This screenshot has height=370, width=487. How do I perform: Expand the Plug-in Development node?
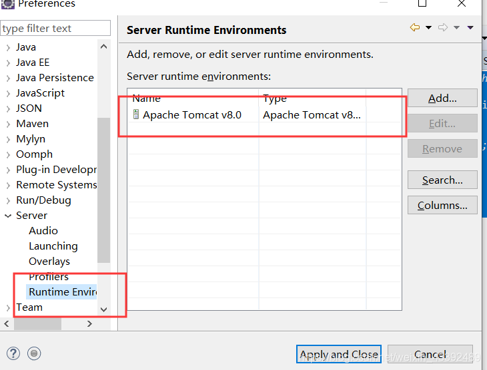coord(8,170)
